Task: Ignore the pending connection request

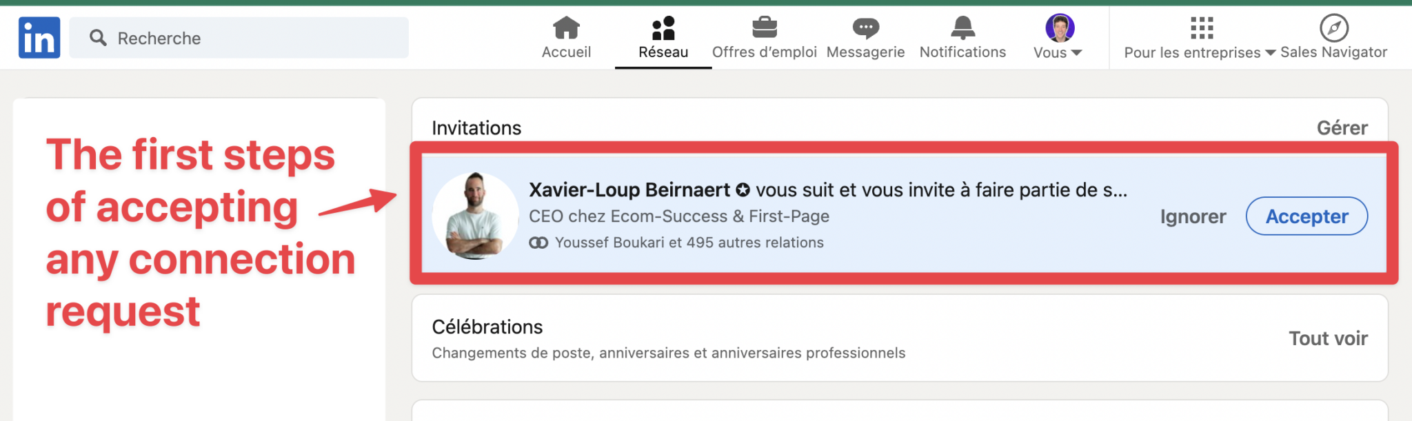Action: 1193,216
